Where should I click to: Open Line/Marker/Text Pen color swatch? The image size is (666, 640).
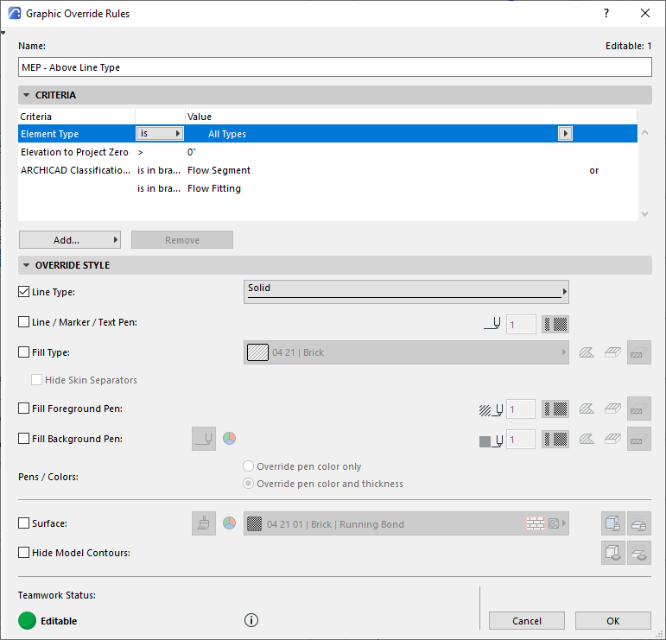tap(555, 325)
